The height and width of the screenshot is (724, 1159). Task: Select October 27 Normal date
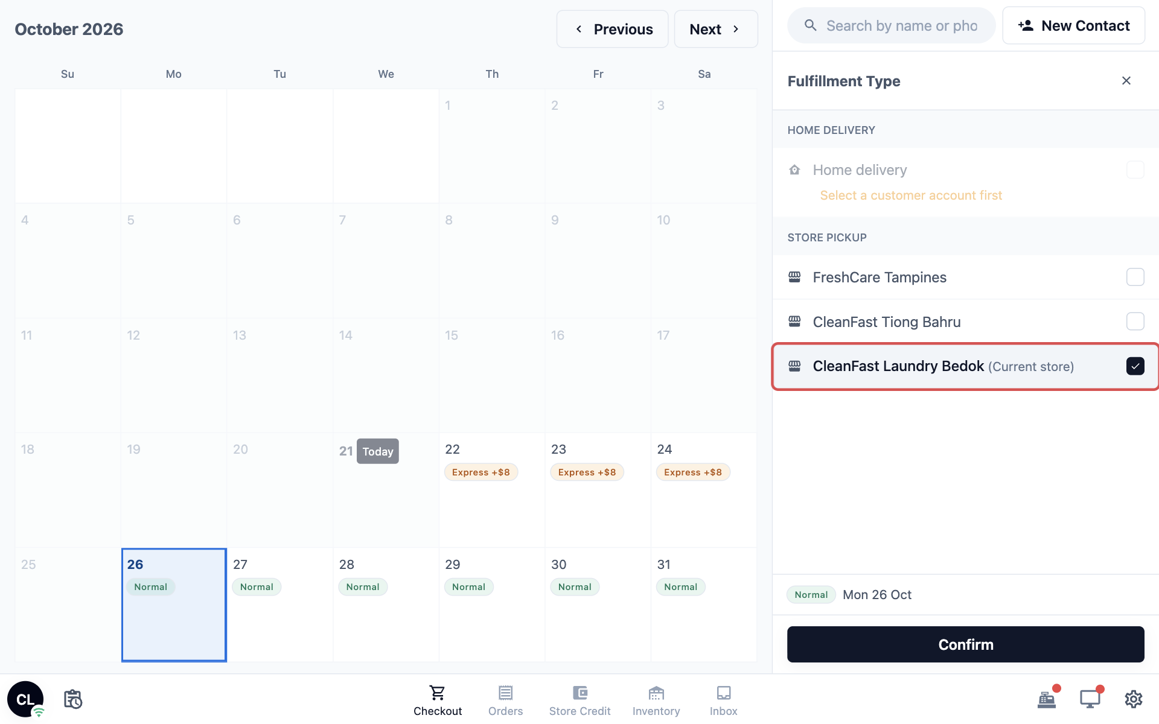pyautogui.click(x=279, y=605)
